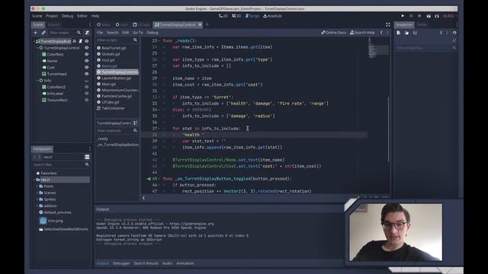The width and height of the screenshot is (488, 274).
Task: Close the TurretDisplayControl scene tab
Action: pos(200,24)
